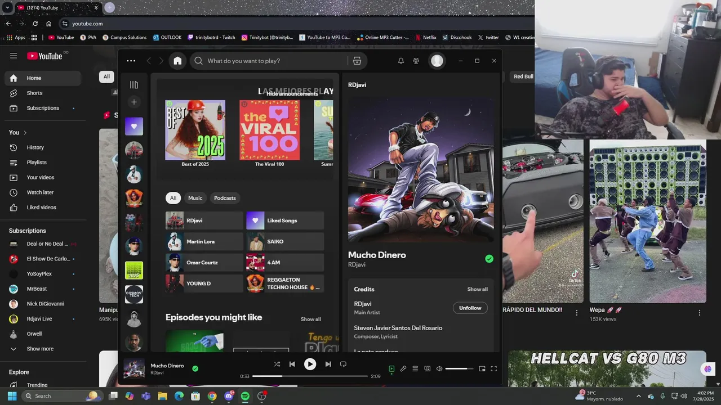Viewport: 721px width, 405px height.
Task: Open the YOUNG D shortcut tile
Action: [204, 283]
